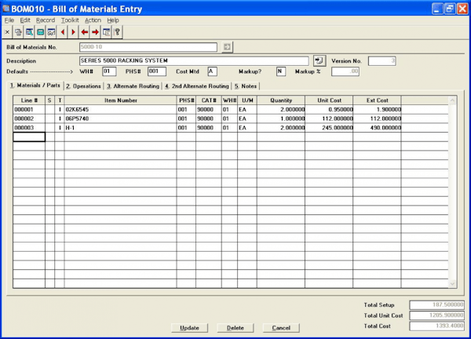Click the X exit icon in toolbar

click(x=7, y=32)
